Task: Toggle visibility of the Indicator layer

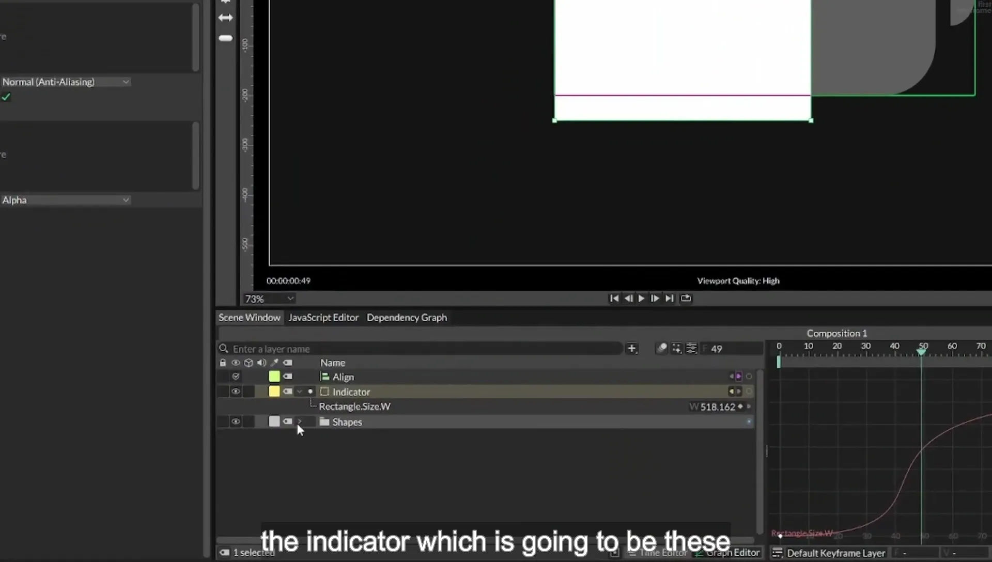Action: 236,392
